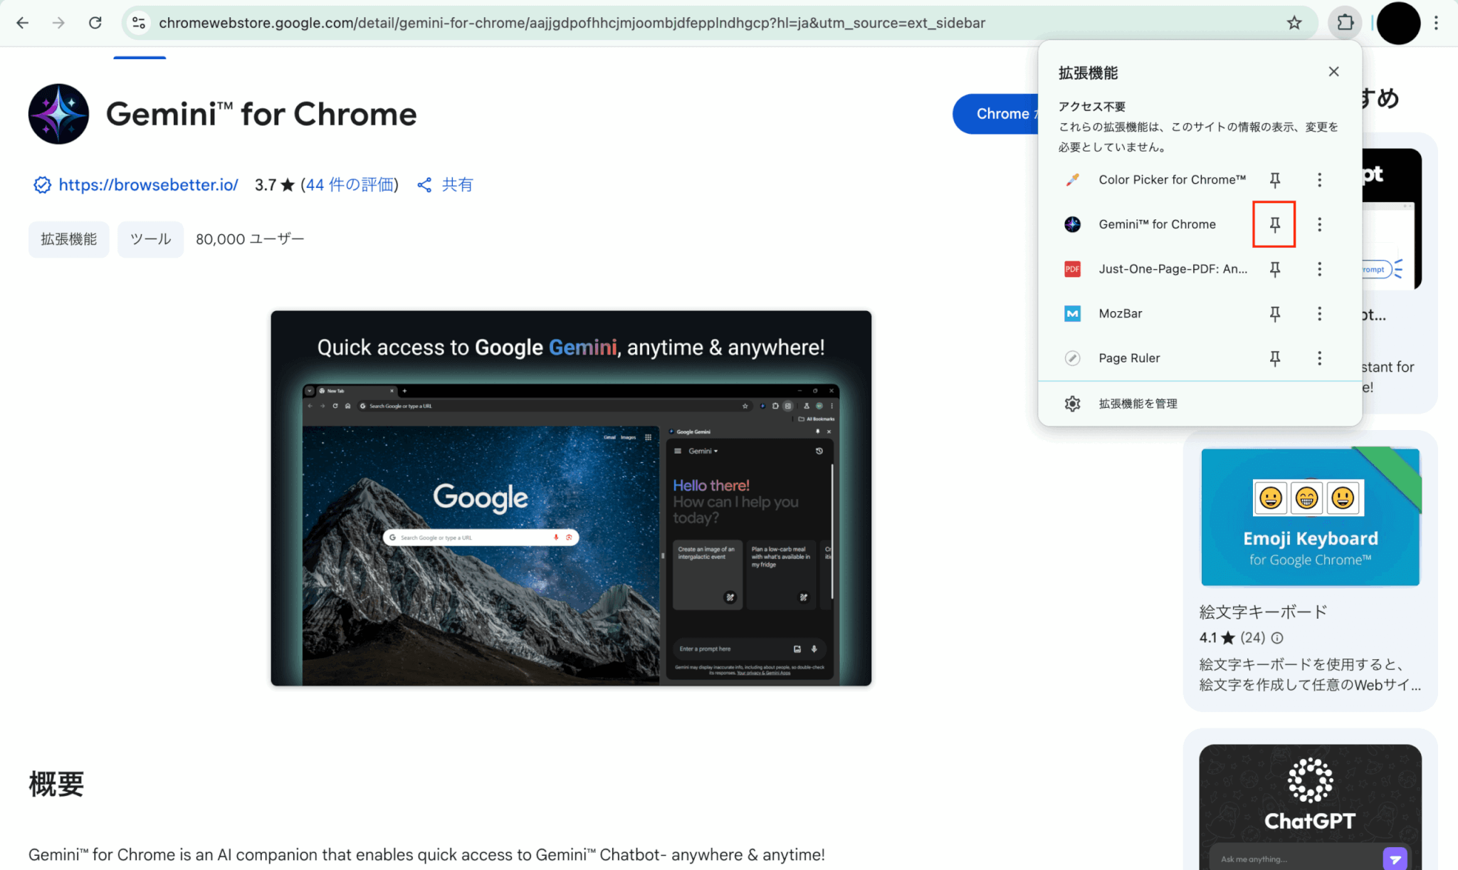
Task: Open more options for MozBar
Action: click(x=1319, y=313)
